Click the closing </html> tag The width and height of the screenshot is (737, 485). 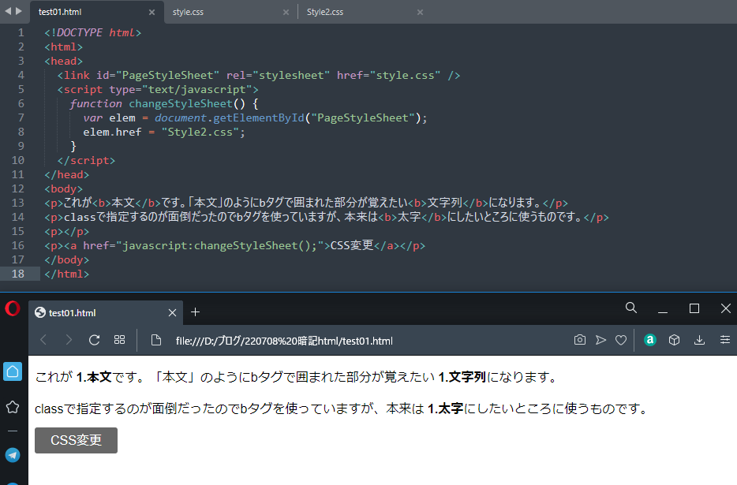point(67,274)
